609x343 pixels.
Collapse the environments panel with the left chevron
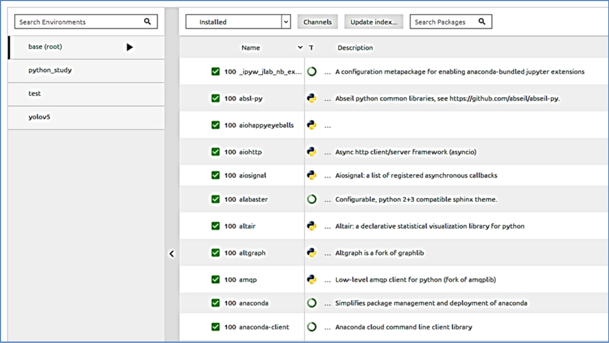172,254
